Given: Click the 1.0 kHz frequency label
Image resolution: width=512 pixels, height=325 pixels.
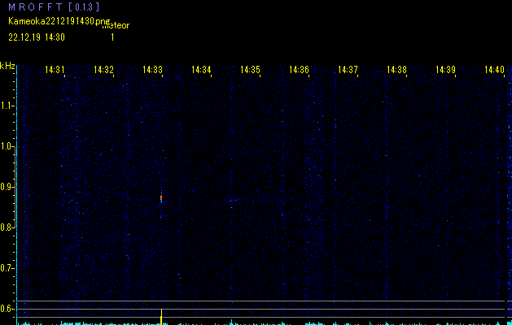Looking at the screenshot, I should (7, 146).
